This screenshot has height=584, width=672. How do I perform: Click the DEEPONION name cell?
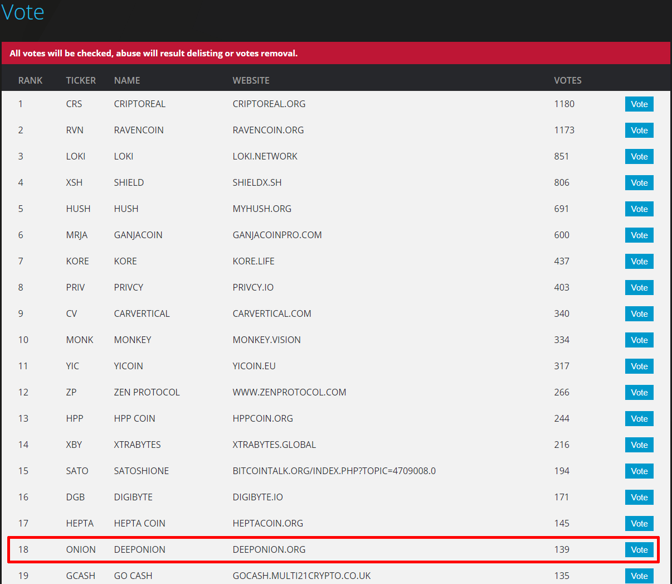[x=139, y=549]
